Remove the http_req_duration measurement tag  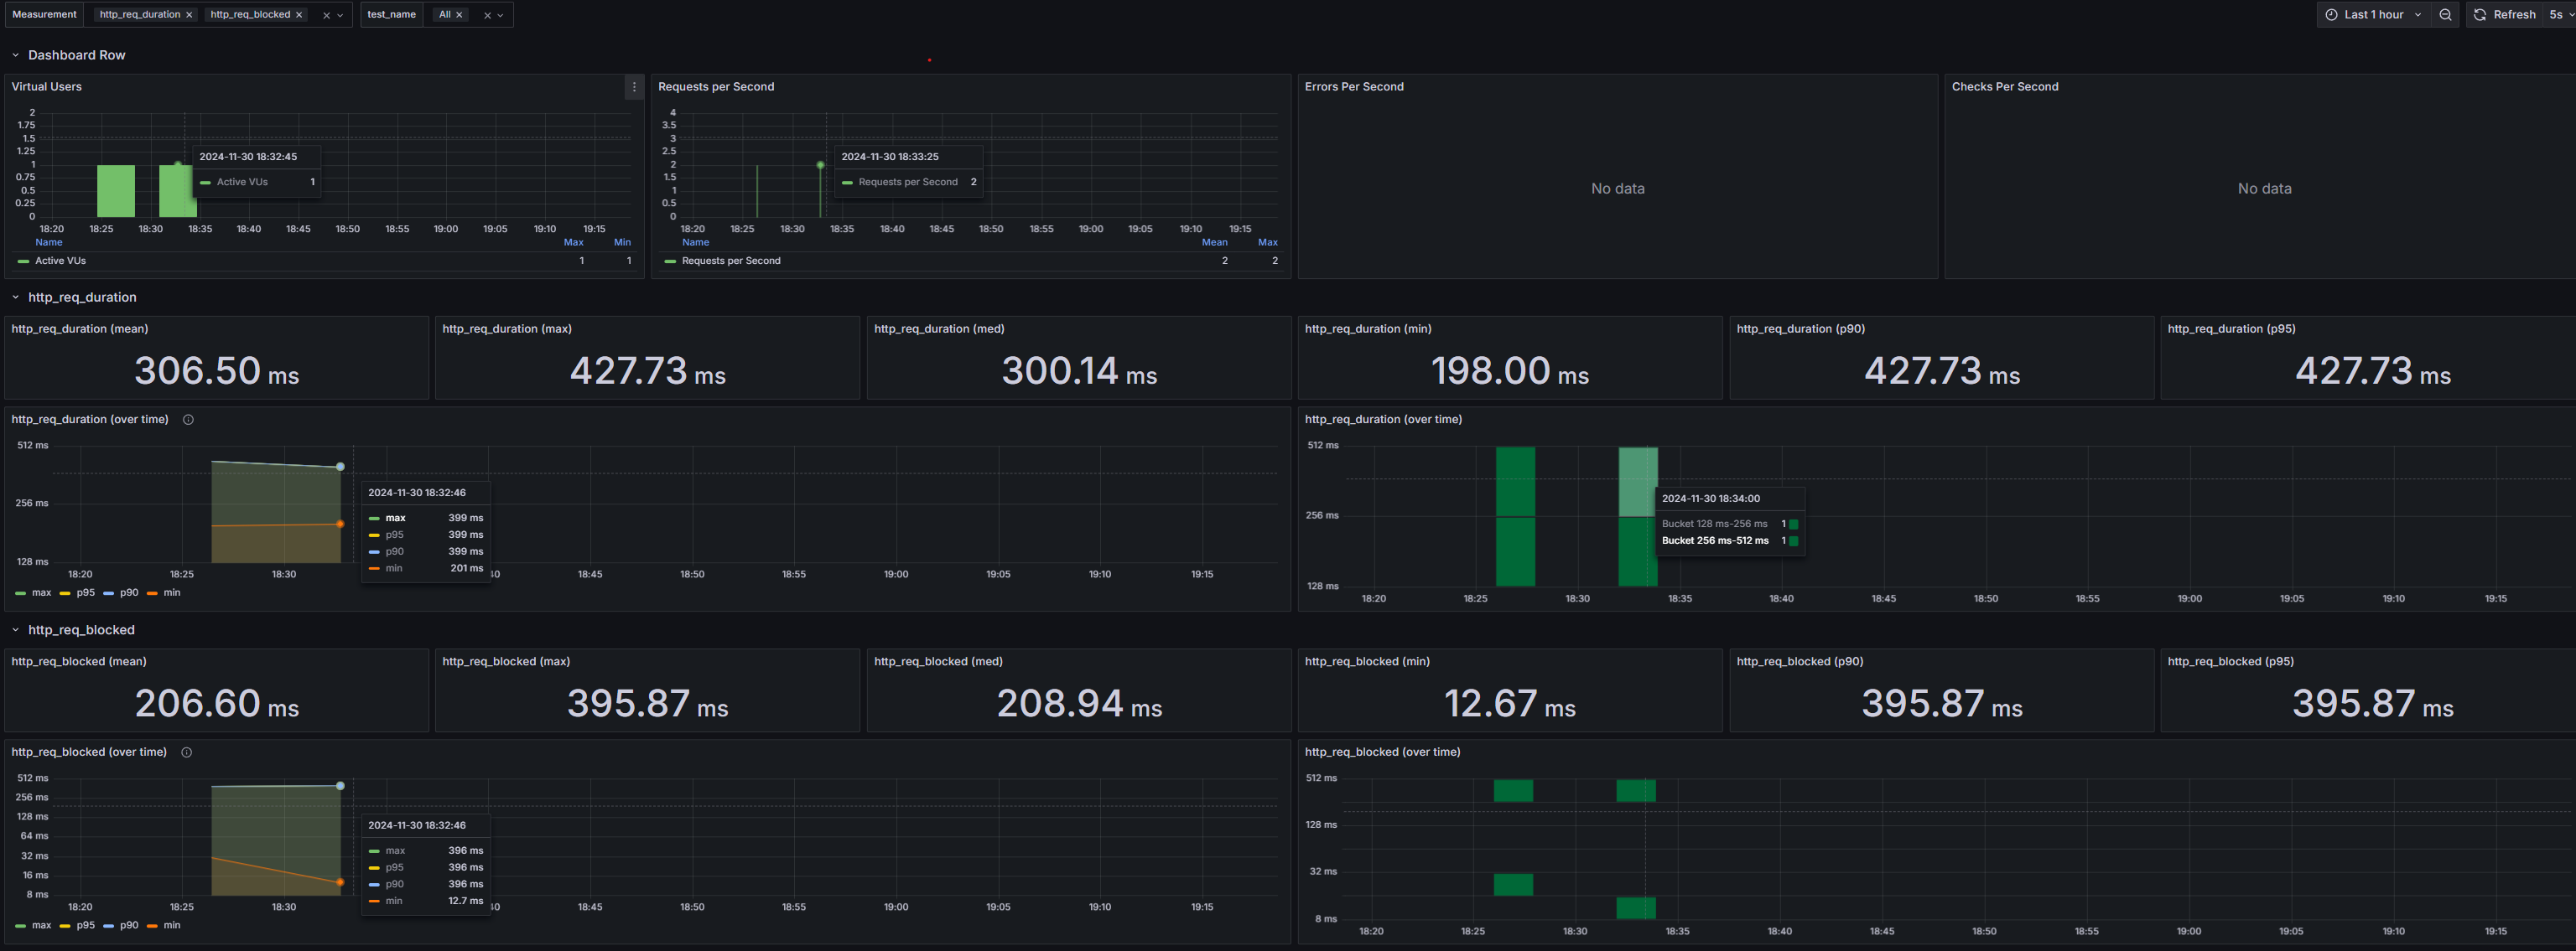tap(189, 15)
